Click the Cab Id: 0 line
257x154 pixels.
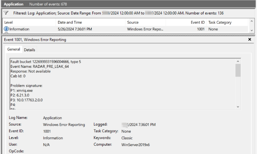pos(18,76)
